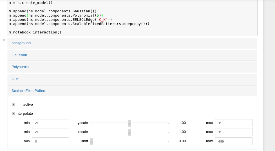Click the yscale max input field
This screenshot has width=275, height=151.
point(234,123)
